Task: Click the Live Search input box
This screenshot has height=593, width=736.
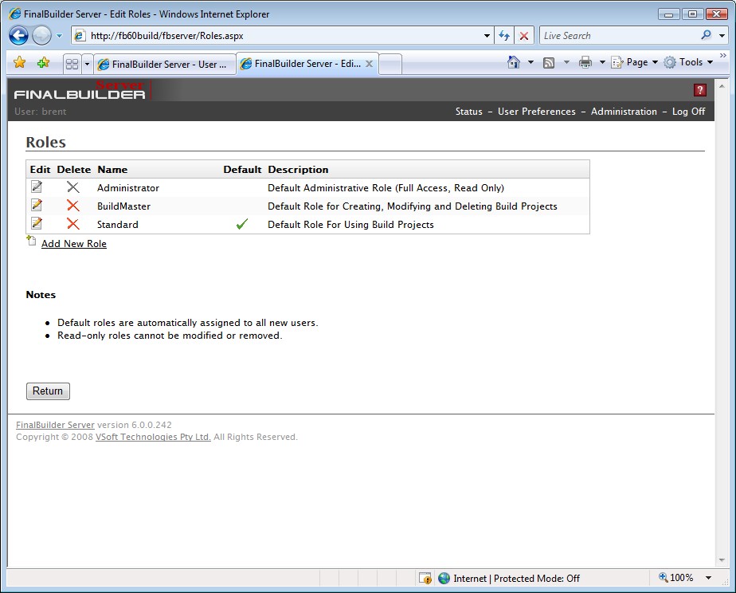Action: click(x=619, y=36)
